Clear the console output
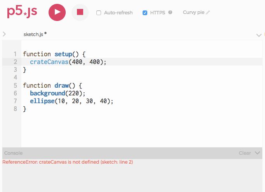The width and height of the screenshot is (265, 192). tap(244, 153)
